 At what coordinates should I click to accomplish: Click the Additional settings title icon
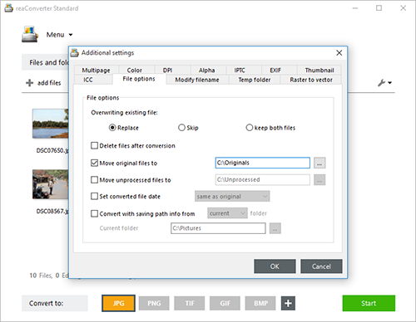tap(74, 52)
